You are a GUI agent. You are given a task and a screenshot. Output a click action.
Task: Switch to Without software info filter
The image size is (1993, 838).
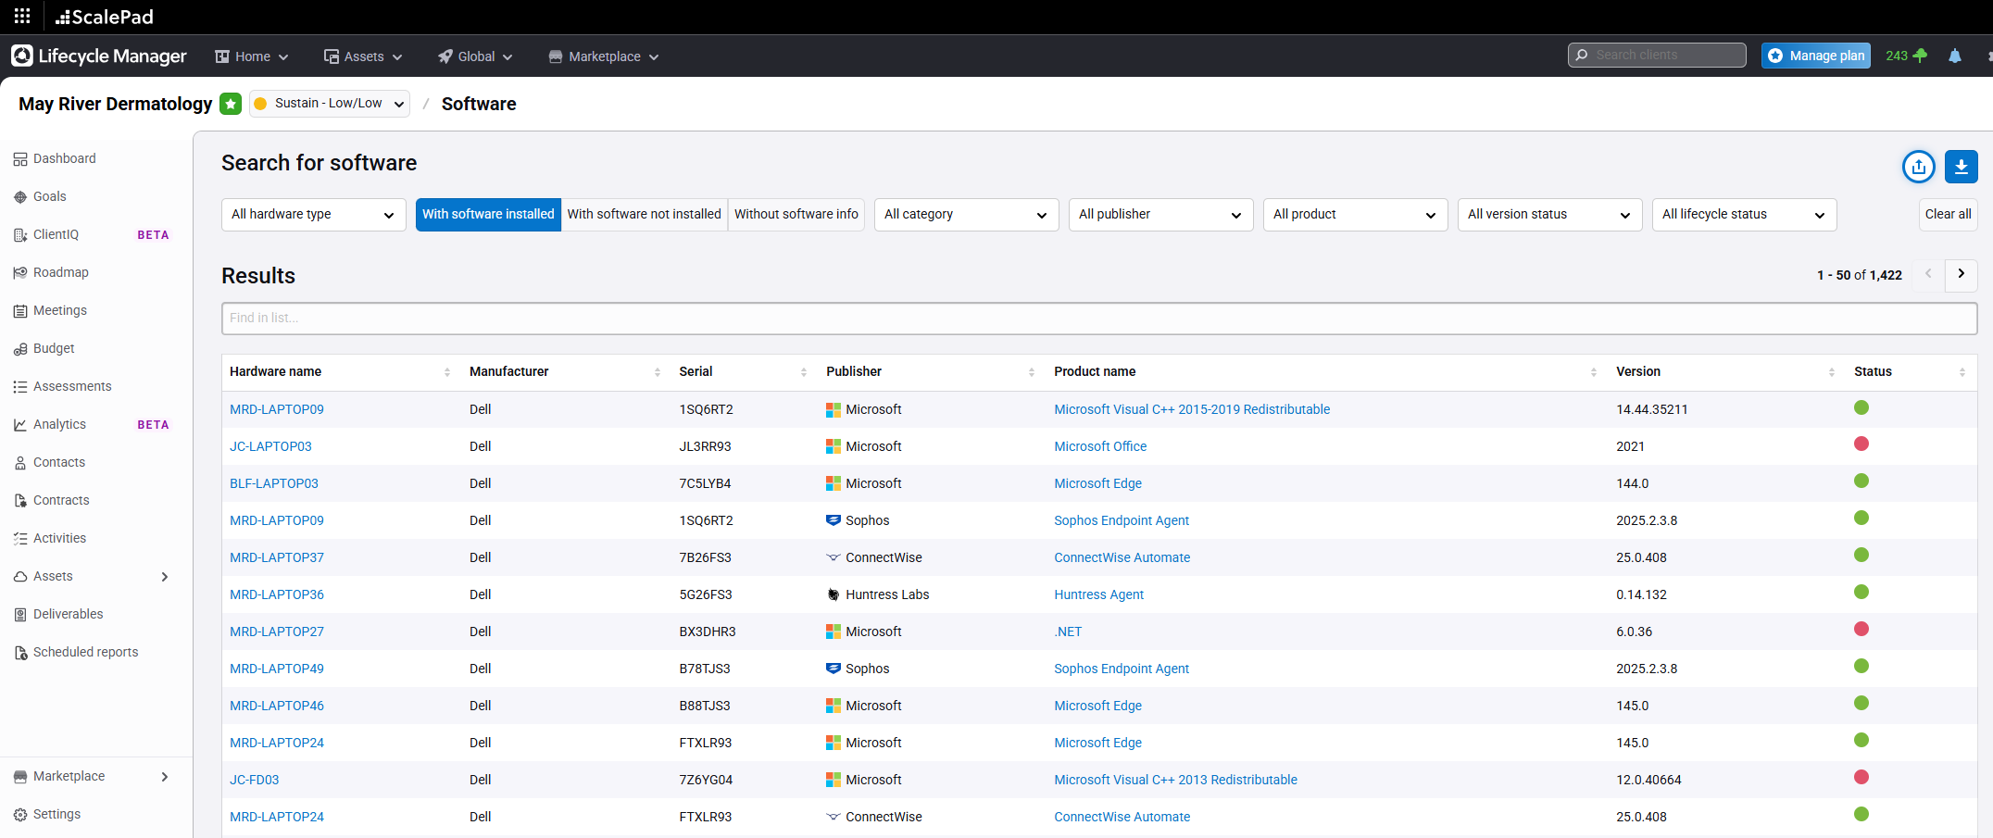(x=796, y=214)
